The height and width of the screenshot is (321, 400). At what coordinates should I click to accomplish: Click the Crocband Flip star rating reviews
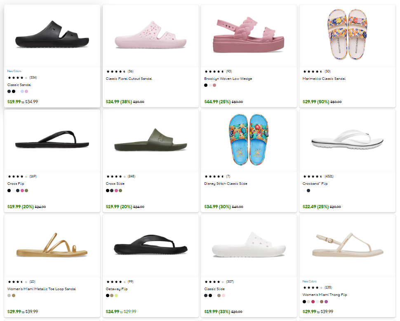(318, 176)
